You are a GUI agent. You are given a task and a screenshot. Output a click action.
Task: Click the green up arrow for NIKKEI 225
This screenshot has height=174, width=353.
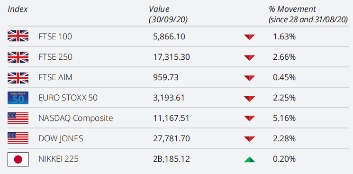pyautogui.click(x=249, y=160)
